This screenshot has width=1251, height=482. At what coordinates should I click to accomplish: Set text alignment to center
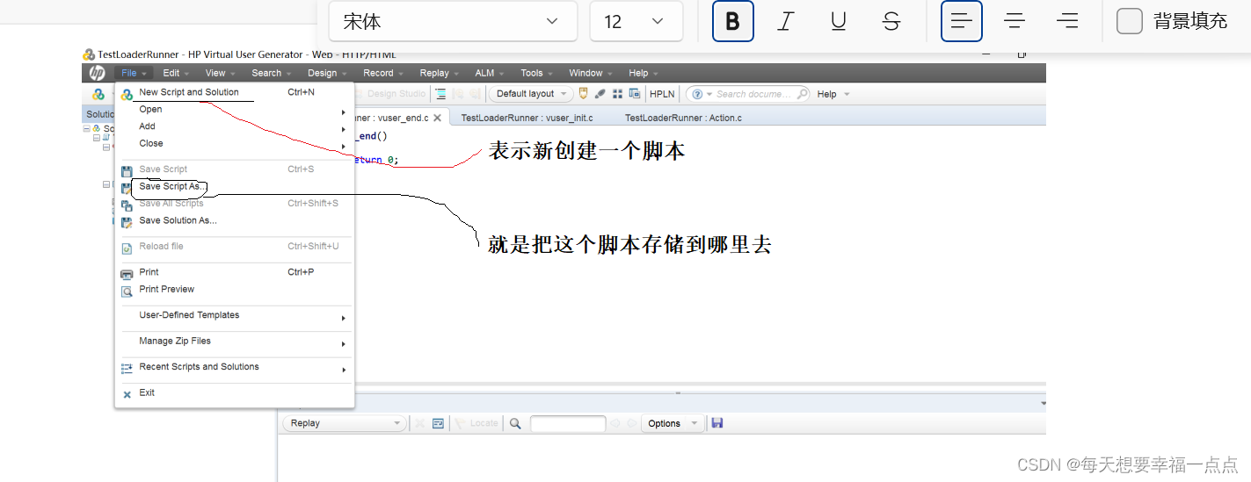[1015, 21]
